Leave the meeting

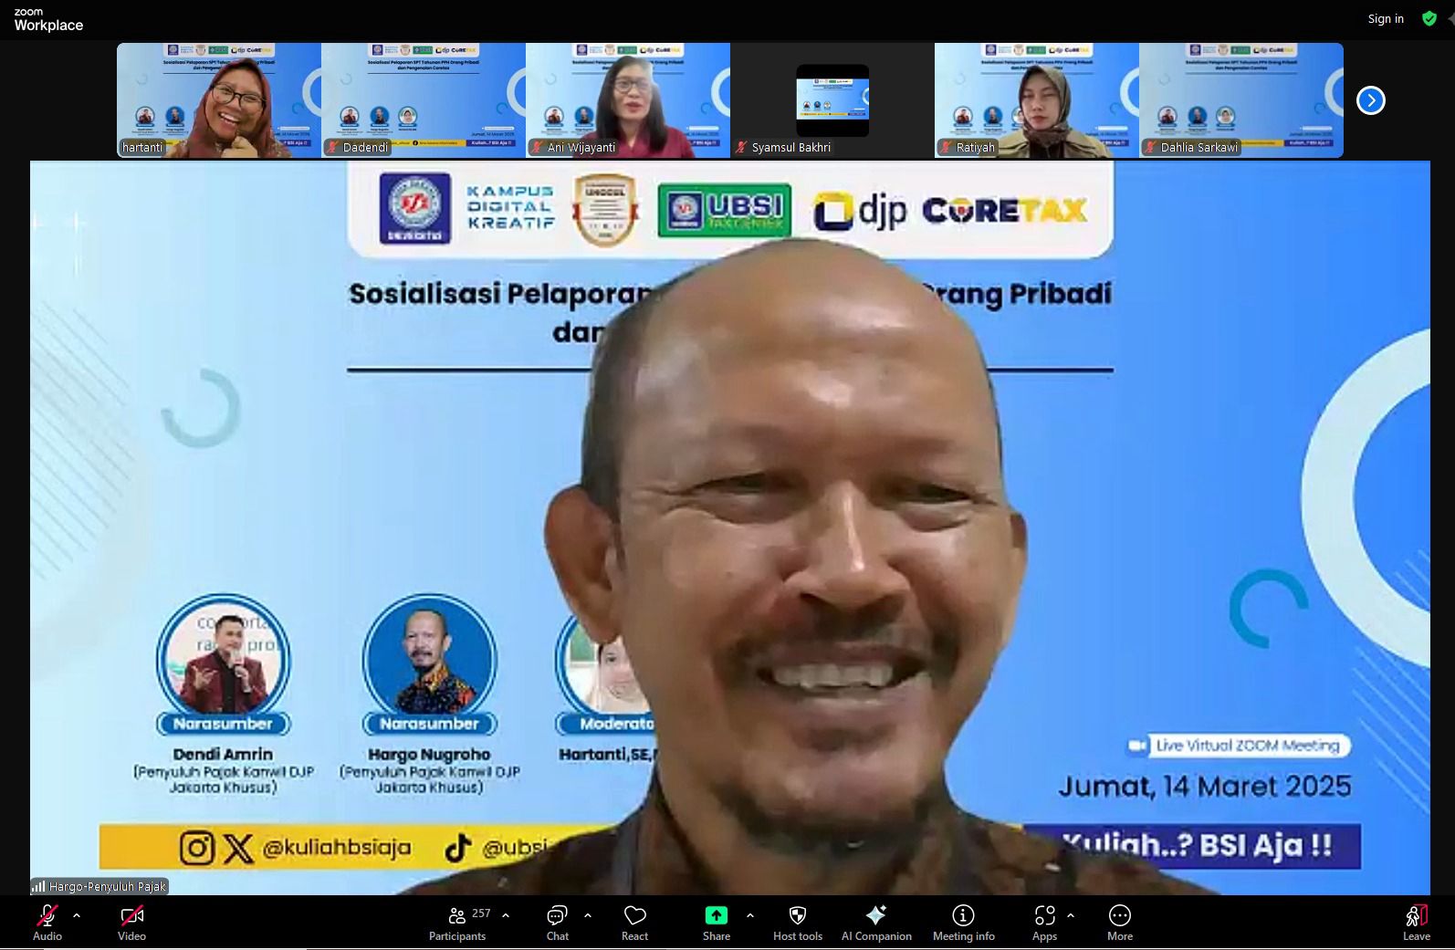pos(1416,922)
